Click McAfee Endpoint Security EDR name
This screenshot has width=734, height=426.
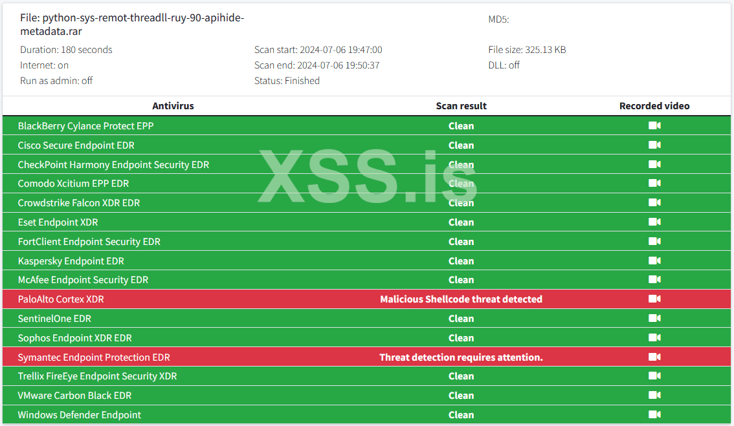tap(83, 280)
